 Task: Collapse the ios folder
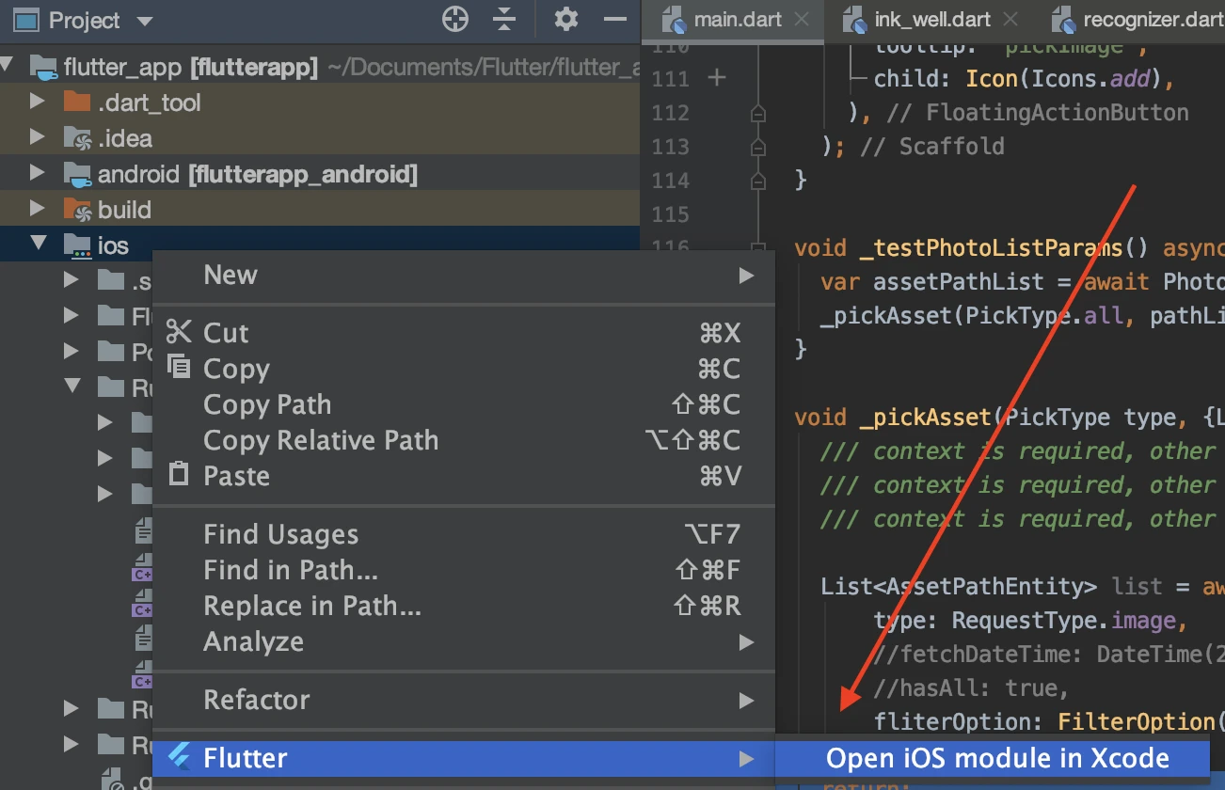tap(38, 245)
